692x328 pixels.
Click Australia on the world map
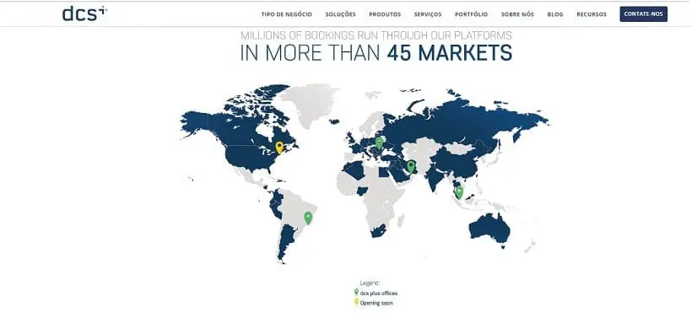point(489,229)
